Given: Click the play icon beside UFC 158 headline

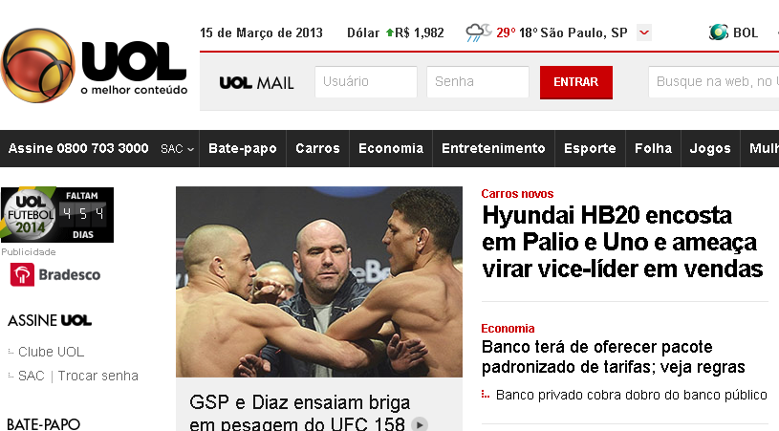Looking at the screenshot, I should (x=420, y=424).
